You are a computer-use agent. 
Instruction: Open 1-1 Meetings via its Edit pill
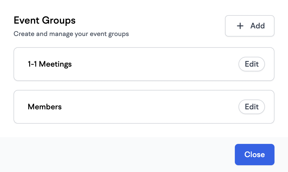[x=252, y=64]
